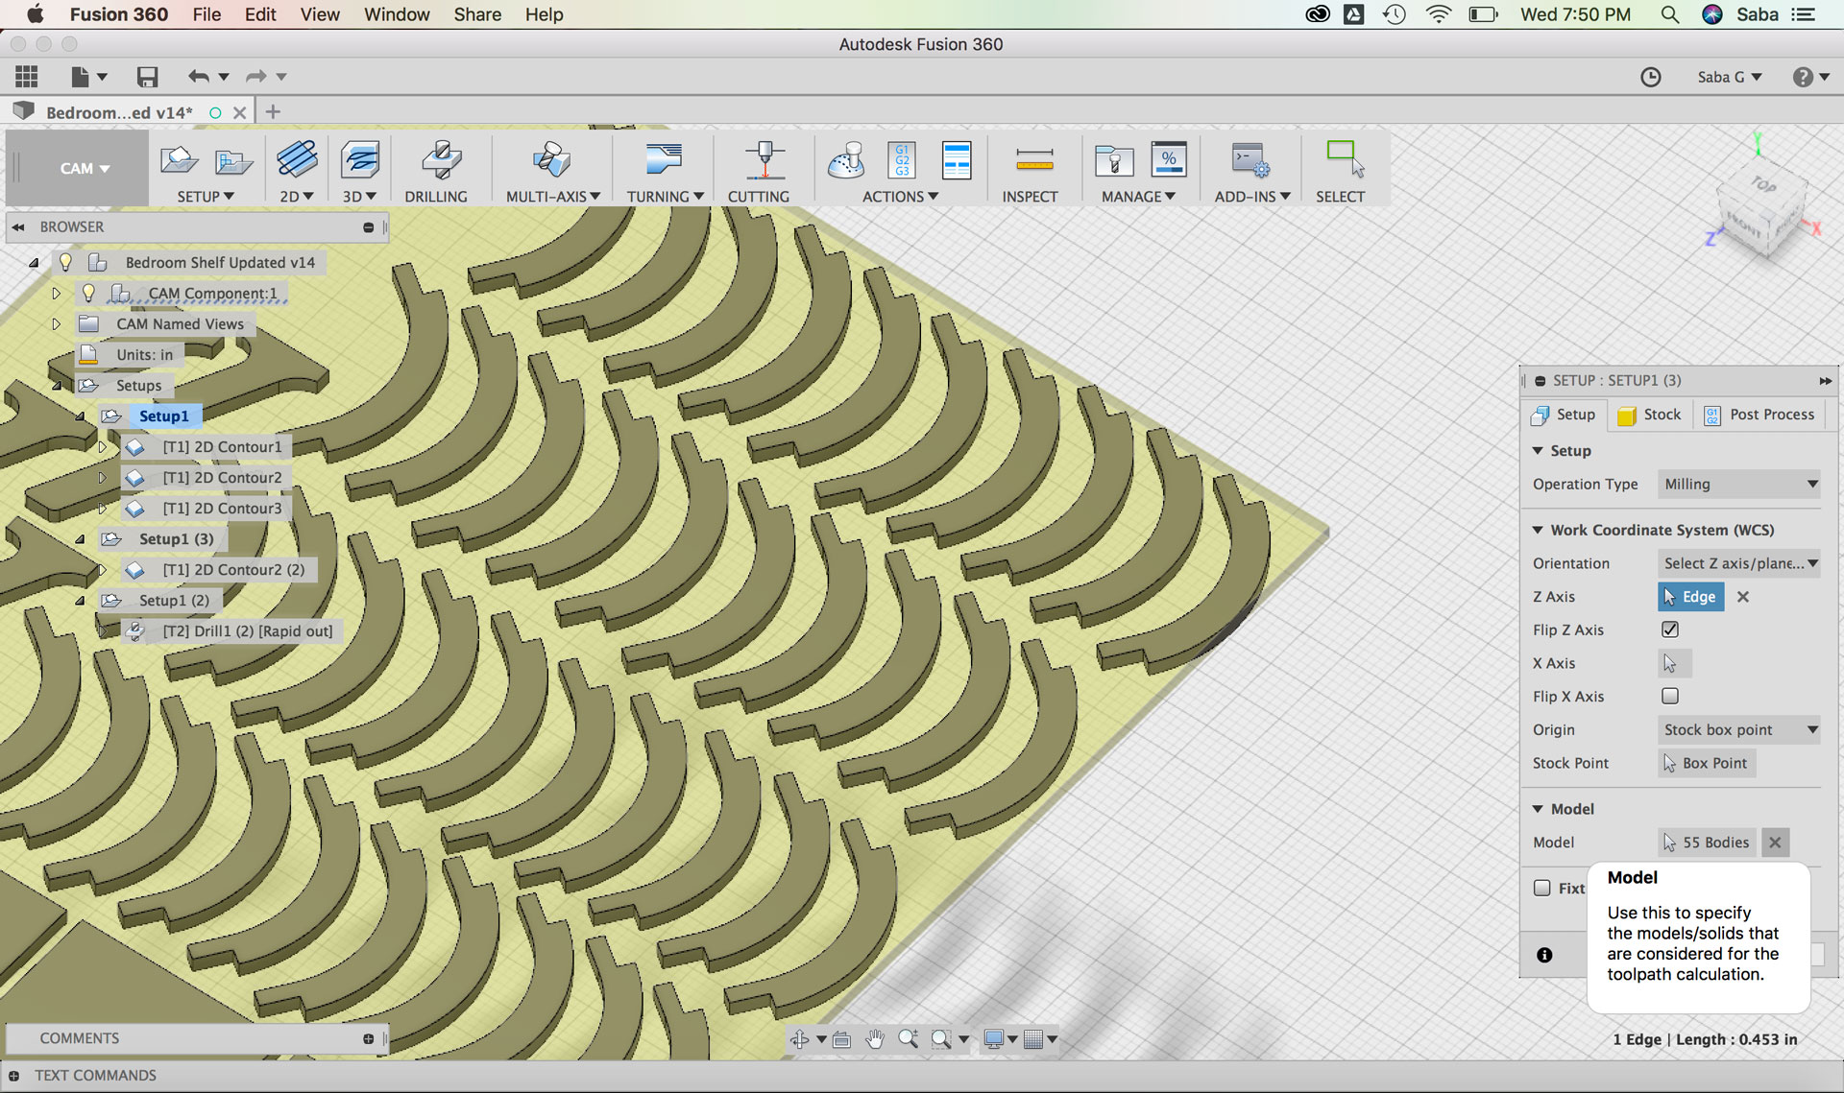The width and height of the screenshot is (1844, 1093).
Task: Open the Origin Stock box point dropdown
Action: point(1738,729)
